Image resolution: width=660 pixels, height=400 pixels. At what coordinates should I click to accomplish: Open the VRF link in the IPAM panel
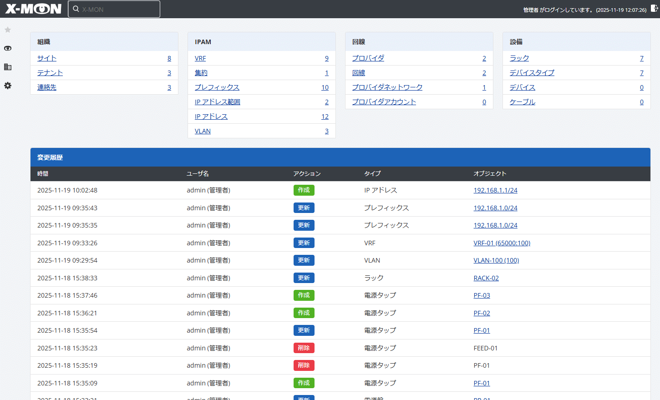tap(200, 58)
